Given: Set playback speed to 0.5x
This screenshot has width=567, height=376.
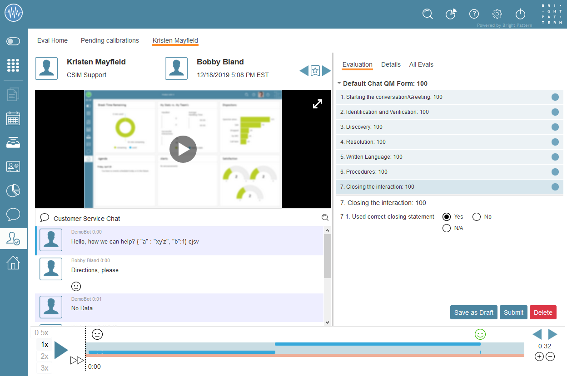Looking at the screenshot, I should click(42, 333).
